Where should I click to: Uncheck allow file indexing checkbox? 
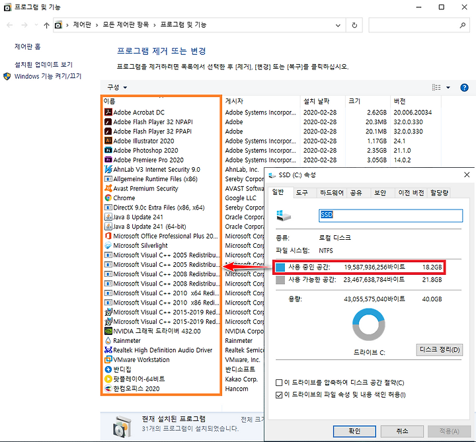tap(279, 395)
